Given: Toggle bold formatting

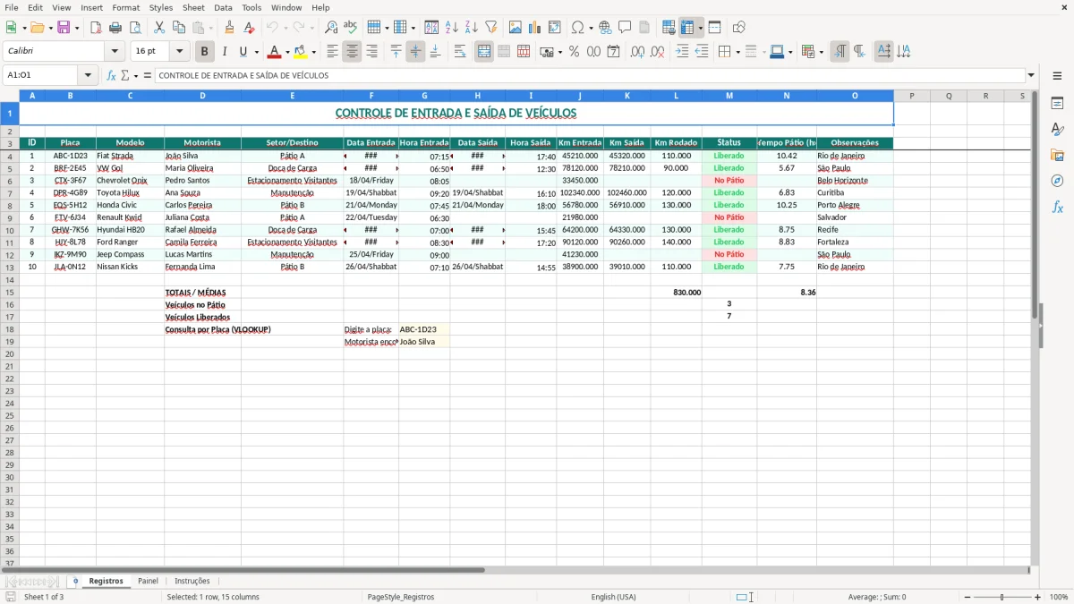Looking at the screenshot, I should pyautogui.click(x=204, y=52).
